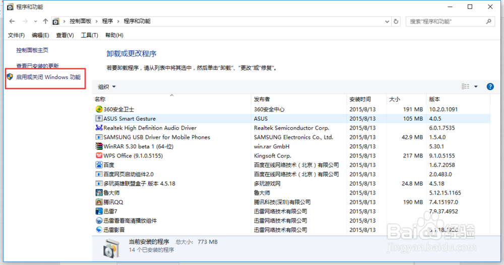
Task: Open 查看已安装的更新 link
Action: coord(38,66)
